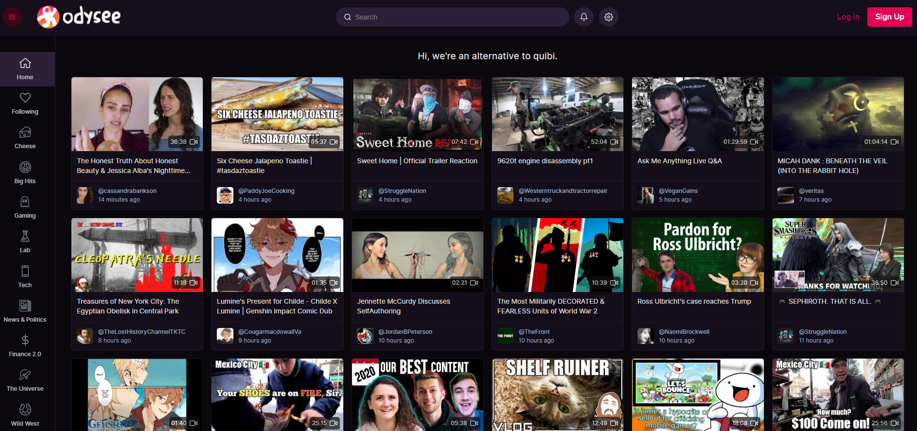Open Following in the sidebar
The height and width of the screenshot is (431, 917).
[x=25, y=103]
